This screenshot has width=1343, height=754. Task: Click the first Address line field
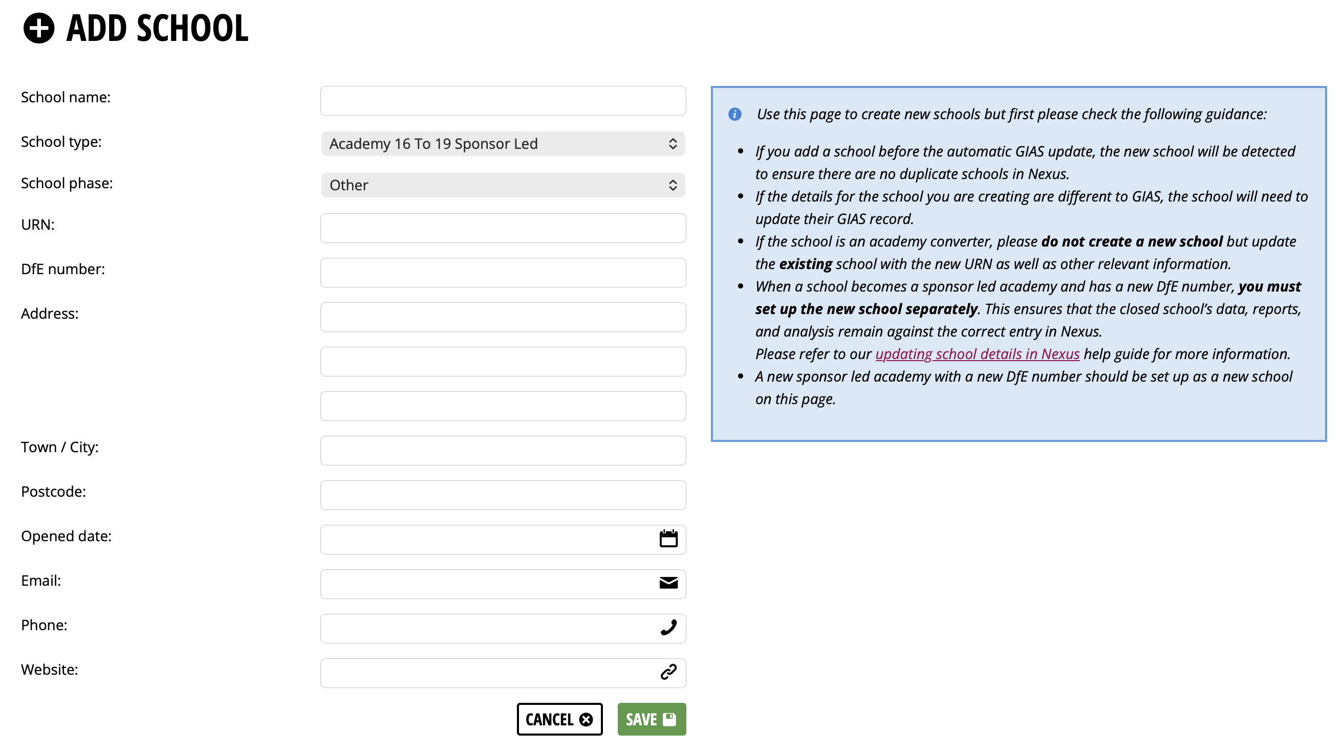503,317
